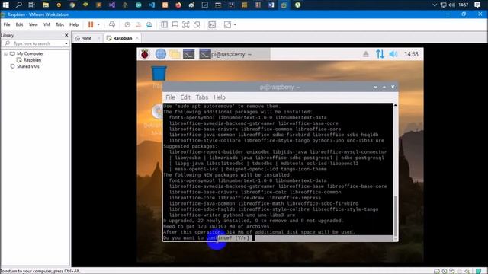Open the power options dropdown beside Suspend
The image size is (488, 274).
[98, 24]
